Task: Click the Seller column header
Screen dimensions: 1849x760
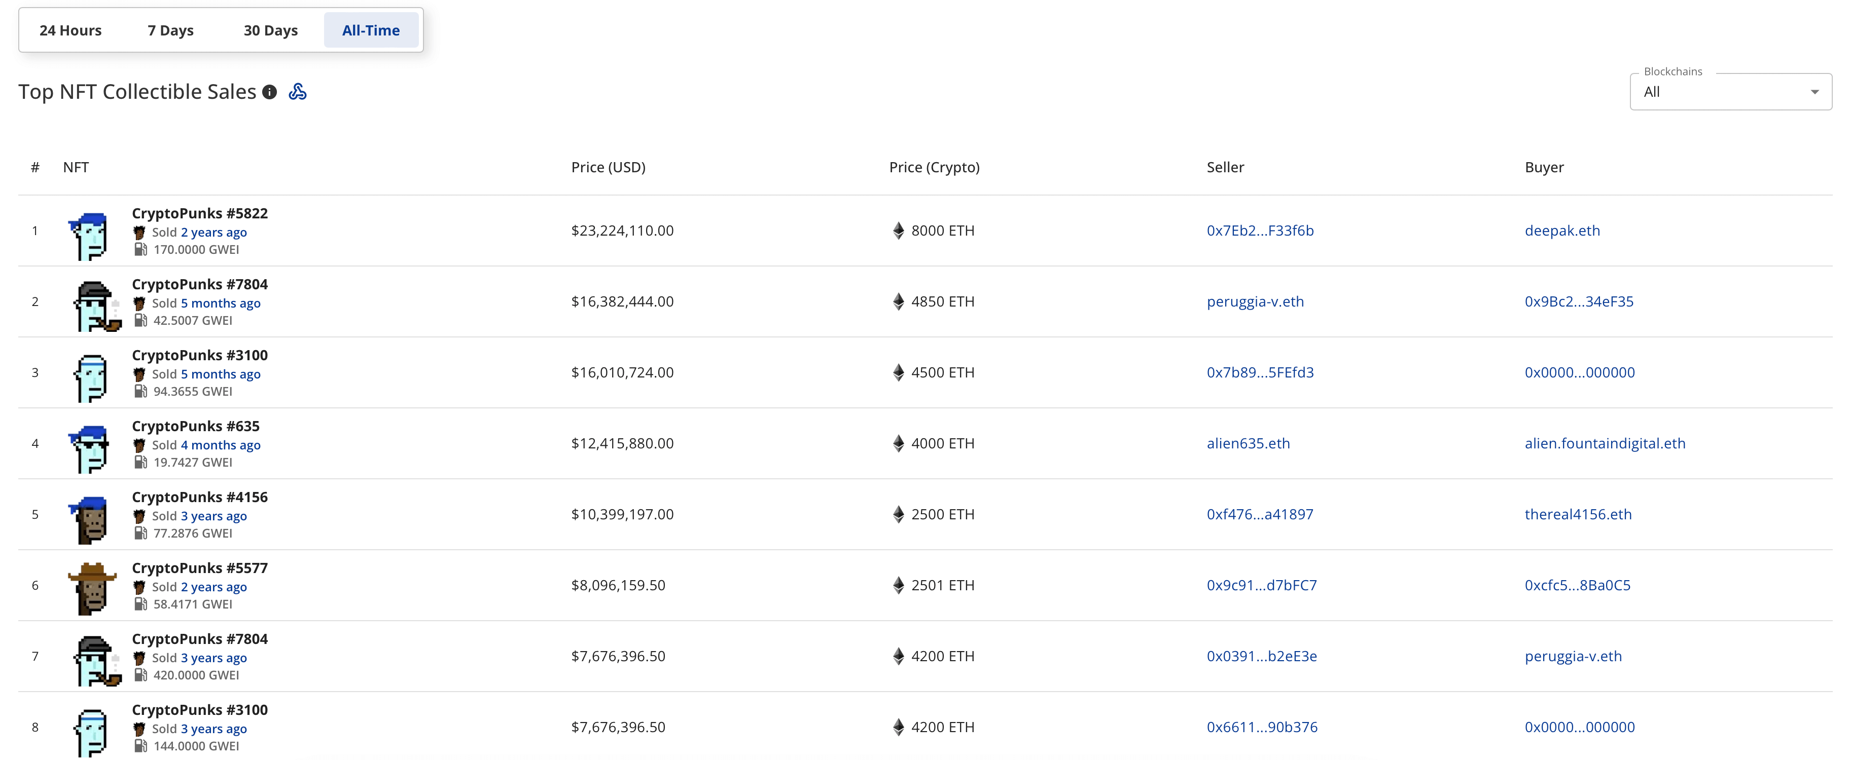Action: (1225, 167)
